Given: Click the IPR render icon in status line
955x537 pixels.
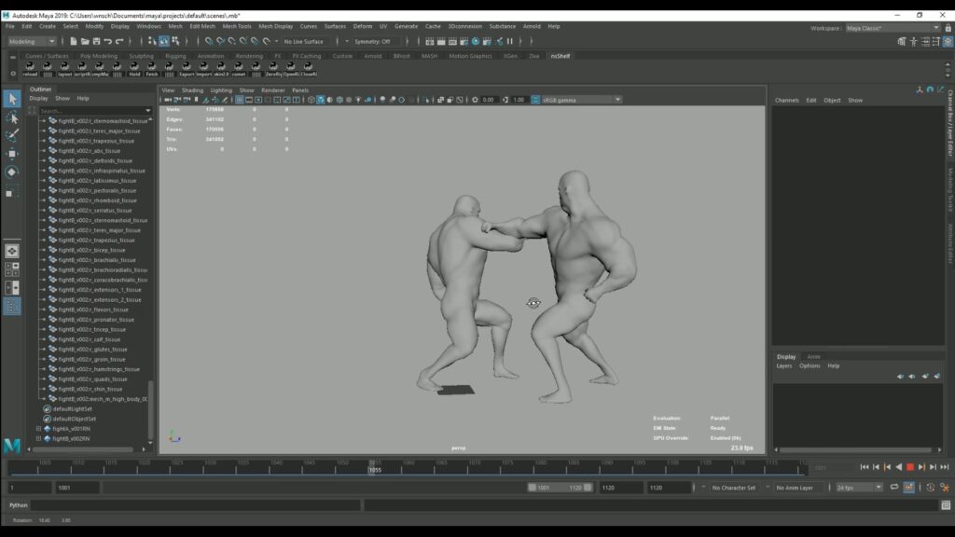Looking at the screenshot, I should 452,41.
